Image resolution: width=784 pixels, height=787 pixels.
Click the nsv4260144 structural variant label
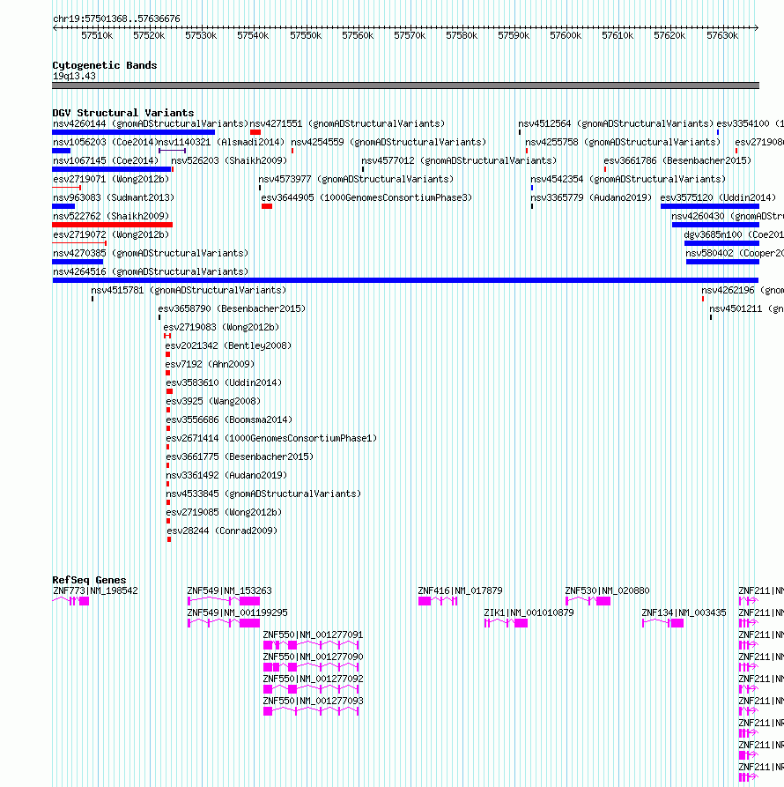151,123
